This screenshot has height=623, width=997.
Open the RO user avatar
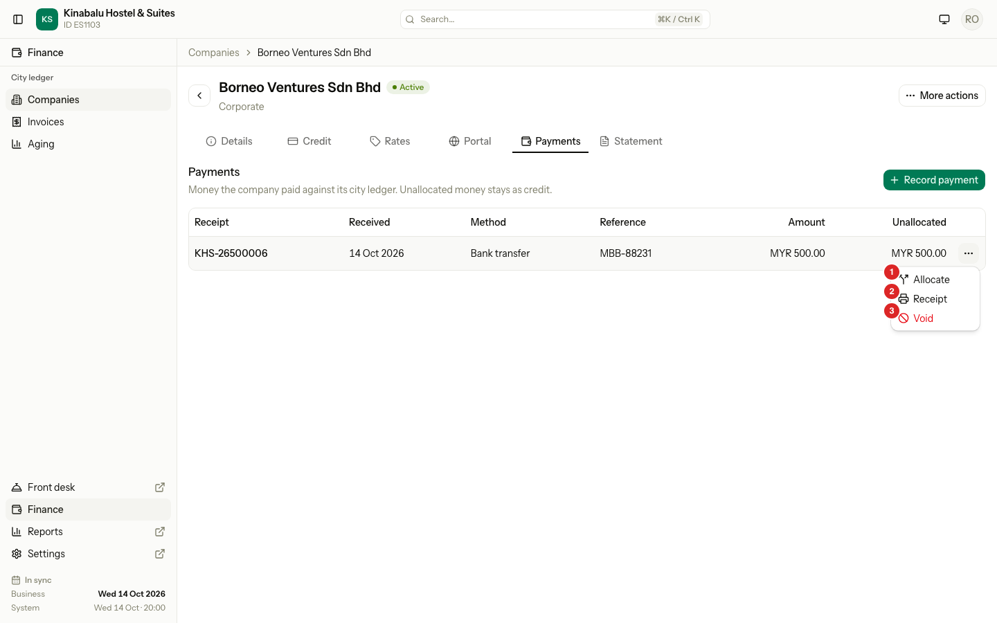pyautogui.click(x=972, y=19)
